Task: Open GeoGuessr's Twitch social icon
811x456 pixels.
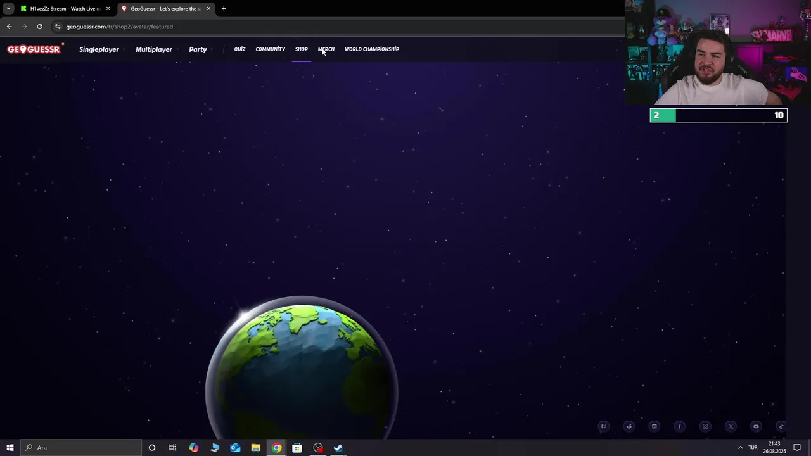Action: pos(603,426)
